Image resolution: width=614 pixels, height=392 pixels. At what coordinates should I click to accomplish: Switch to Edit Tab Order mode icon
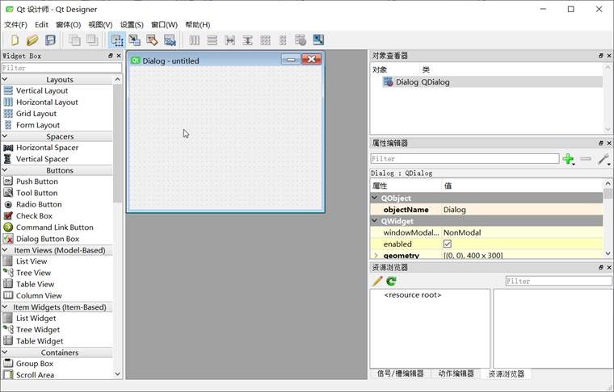point(170,40)
